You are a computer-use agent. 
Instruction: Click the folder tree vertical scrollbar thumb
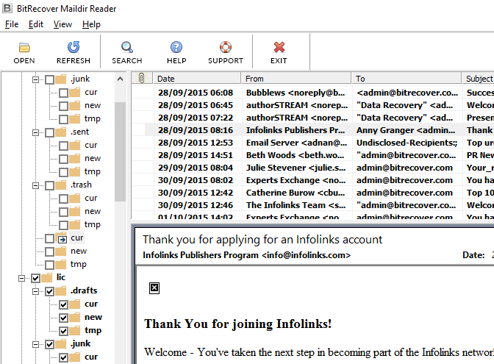click(x=120, y=151)
